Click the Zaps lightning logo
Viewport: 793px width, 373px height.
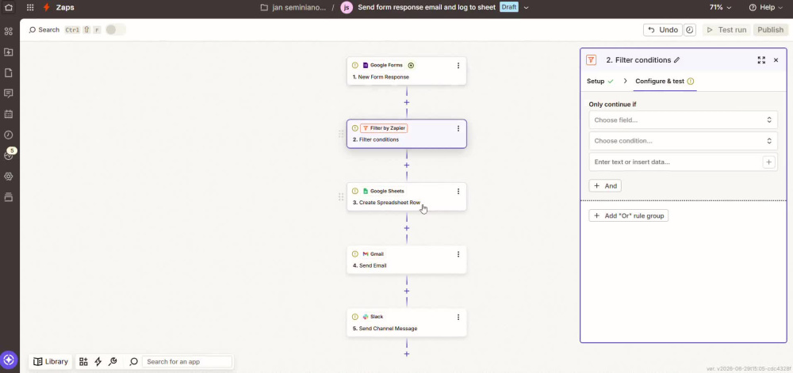coord(47,8)
